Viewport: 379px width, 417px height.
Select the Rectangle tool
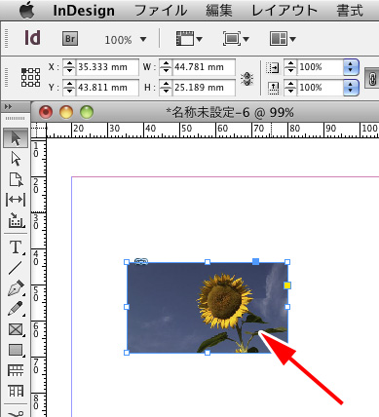click(16, 350)
